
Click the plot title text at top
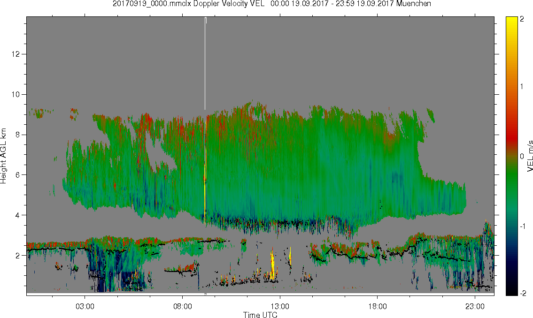pyautogui.click(x=271, y=4)
